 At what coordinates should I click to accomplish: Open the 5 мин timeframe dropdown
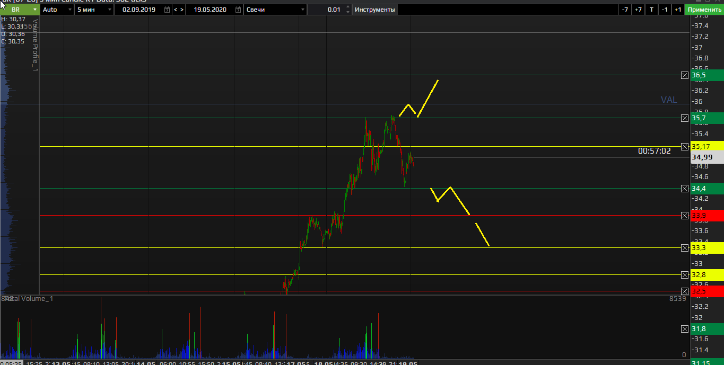94,10
